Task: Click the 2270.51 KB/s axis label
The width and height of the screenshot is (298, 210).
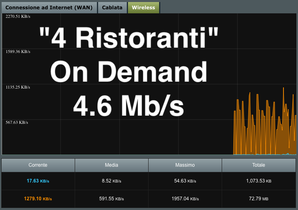Action: pos(18,16)
